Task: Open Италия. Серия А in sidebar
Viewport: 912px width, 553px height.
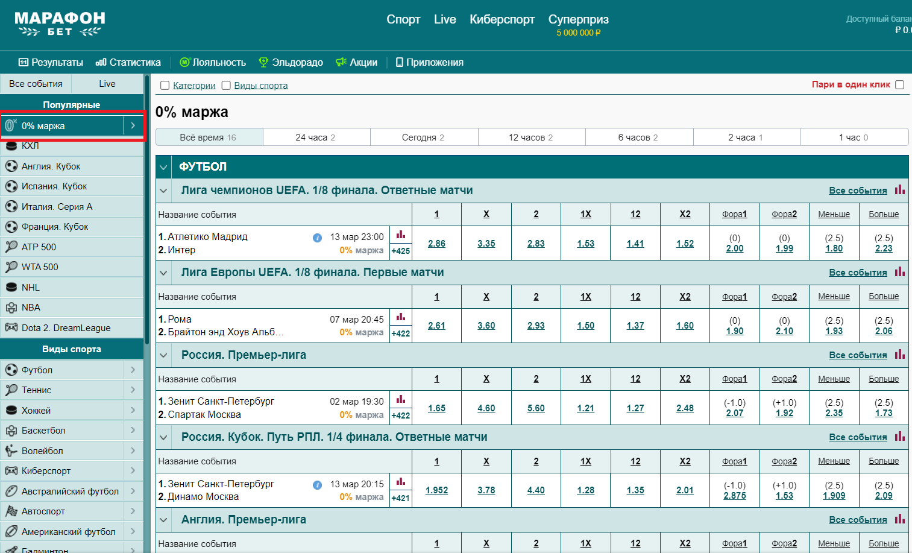Action: tap(72, 206)
